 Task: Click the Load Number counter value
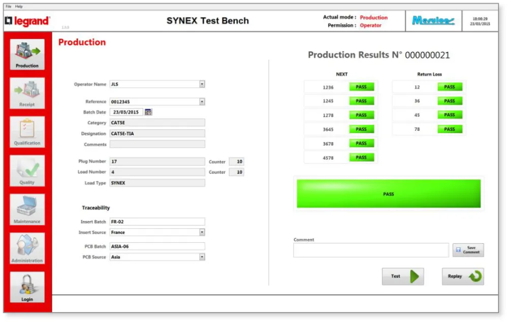237,172
